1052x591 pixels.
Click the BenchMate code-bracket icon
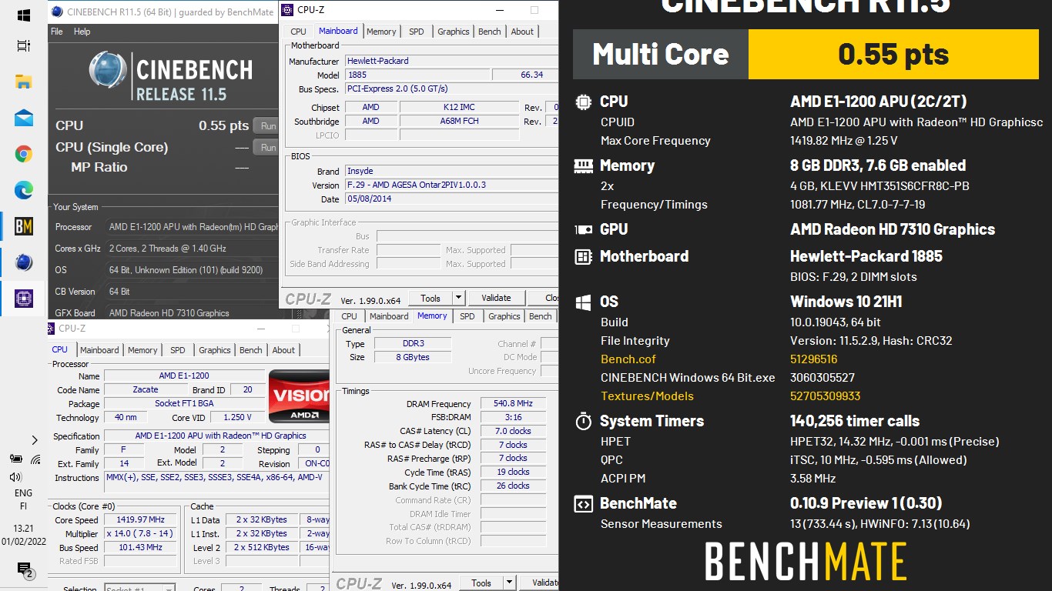(x=584, y=503)
